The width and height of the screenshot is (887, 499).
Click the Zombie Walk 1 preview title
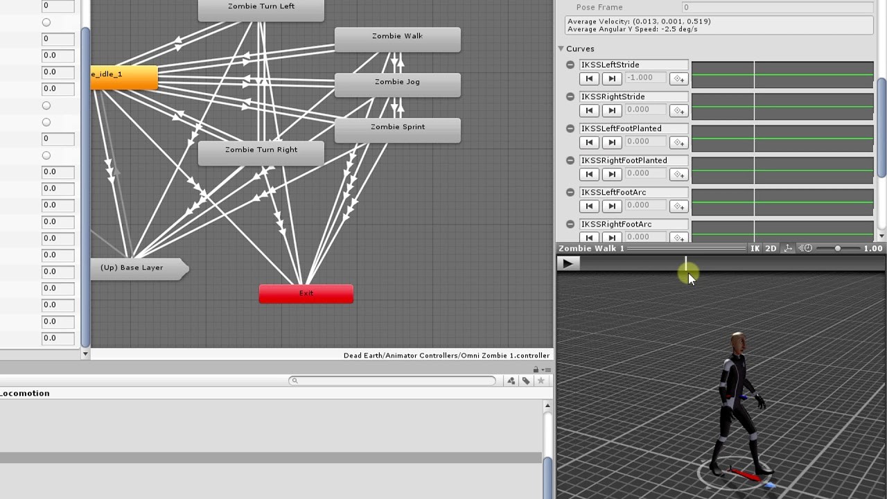click(x=591, y=248)
